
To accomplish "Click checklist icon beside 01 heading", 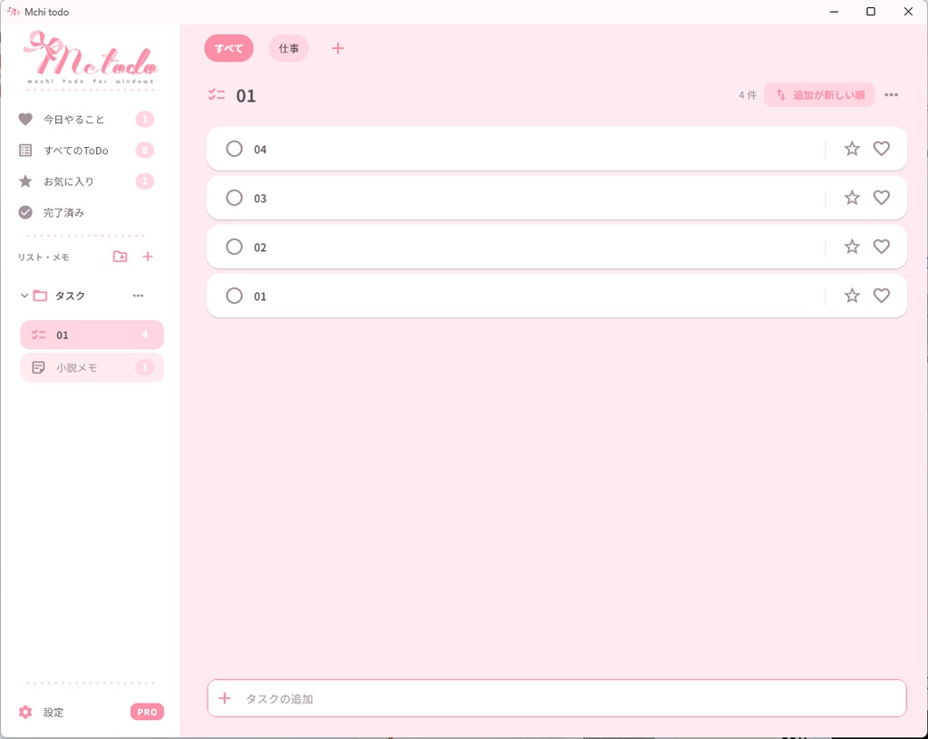I will click(x=217, y=94).
